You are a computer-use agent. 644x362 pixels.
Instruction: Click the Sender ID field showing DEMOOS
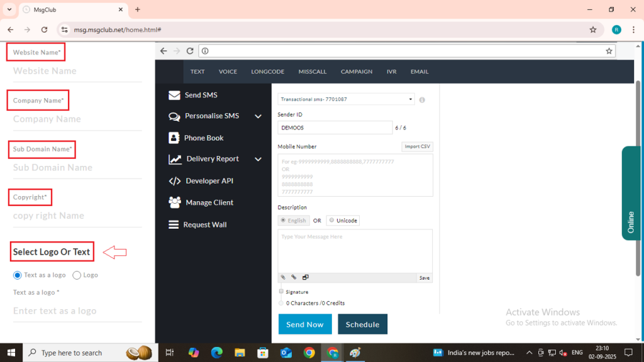(335, 128)
